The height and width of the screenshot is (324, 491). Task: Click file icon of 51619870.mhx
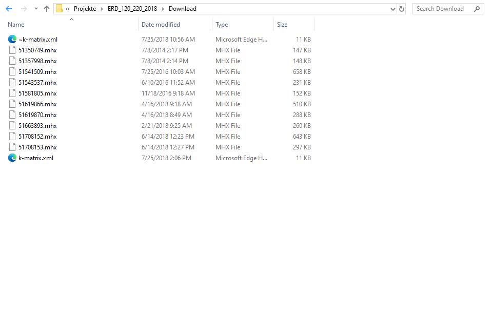[12, 115]
